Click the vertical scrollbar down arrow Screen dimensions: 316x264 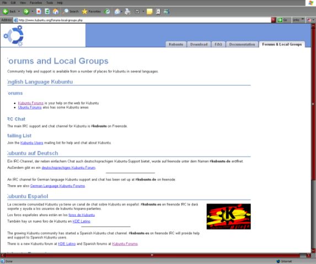[313, 251]
